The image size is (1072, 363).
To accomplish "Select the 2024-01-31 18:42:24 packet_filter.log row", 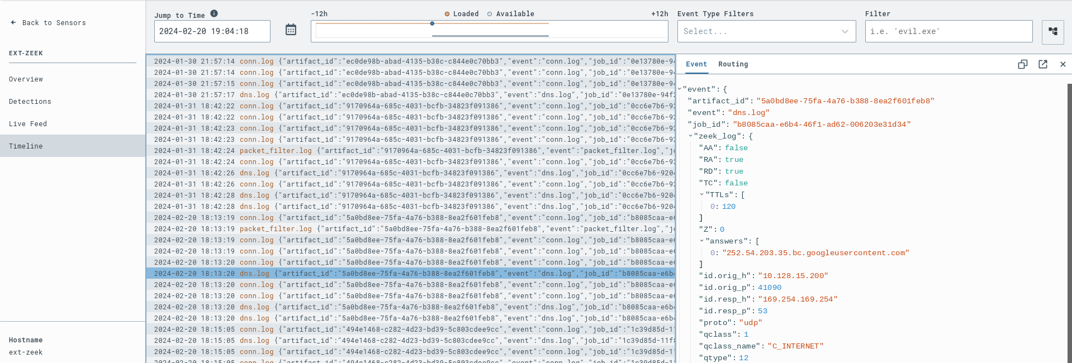I will (x=411, y=151).
